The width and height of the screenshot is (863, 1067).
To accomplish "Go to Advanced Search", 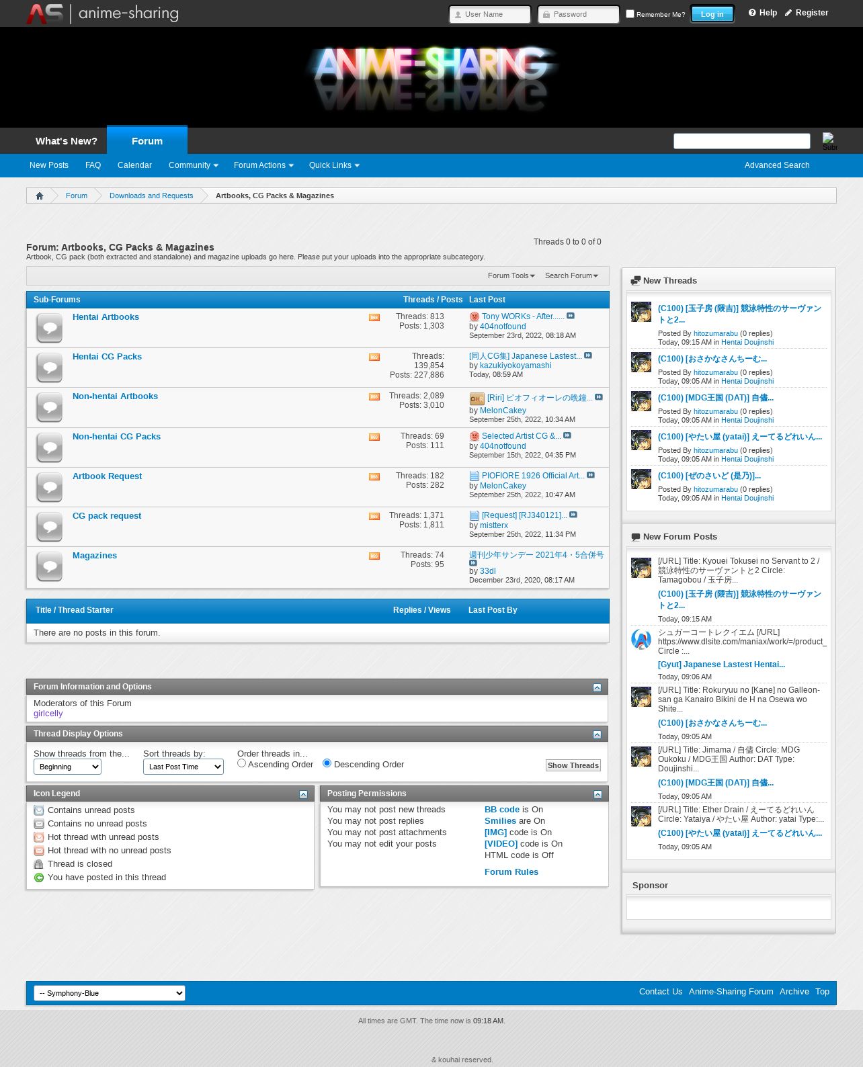I will (x=777, y=165).
